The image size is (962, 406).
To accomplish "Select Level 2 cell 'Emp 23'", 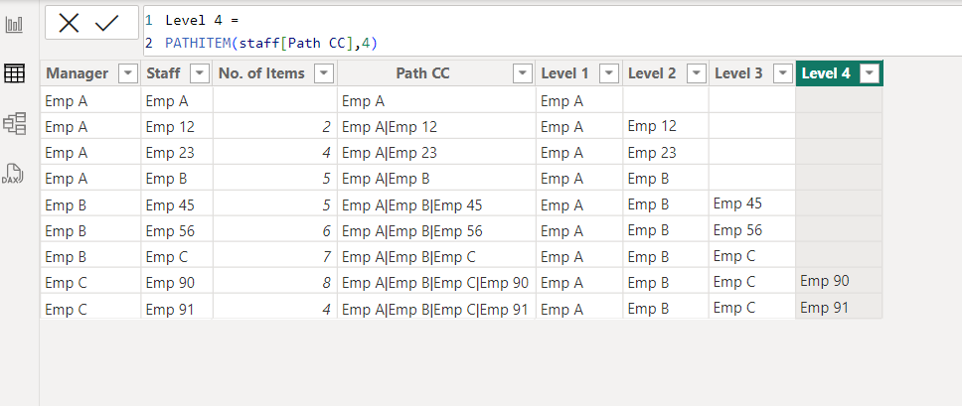I will 666,153.
